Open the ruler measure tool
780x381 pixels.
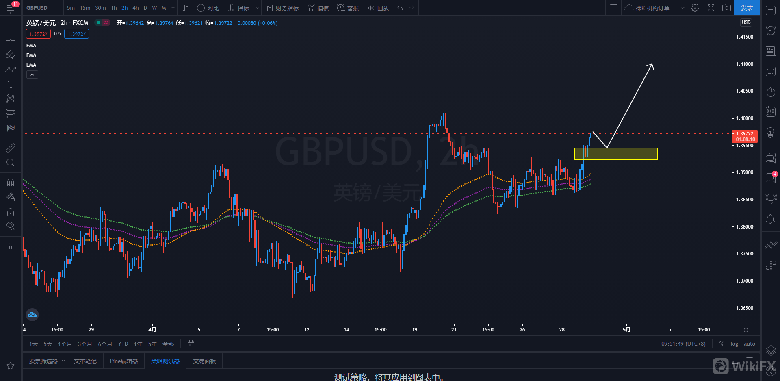11,148
